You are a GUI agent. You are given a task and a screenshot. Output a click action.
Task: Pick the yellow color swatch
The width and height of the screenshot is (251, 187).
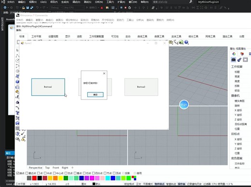[60, 178]
